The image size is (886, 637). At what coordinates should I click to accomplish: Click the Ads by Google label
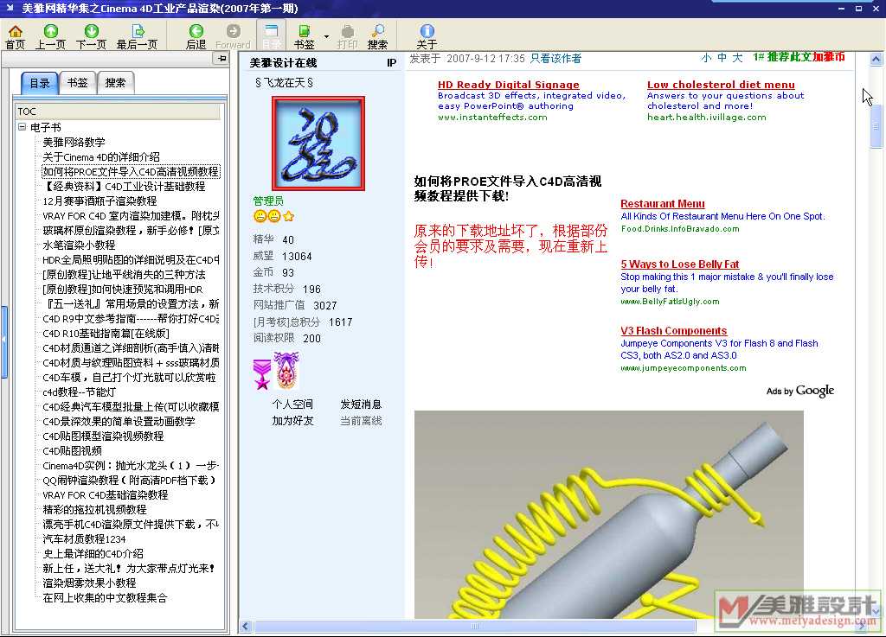pyautogui.click(x=800, y=391)
